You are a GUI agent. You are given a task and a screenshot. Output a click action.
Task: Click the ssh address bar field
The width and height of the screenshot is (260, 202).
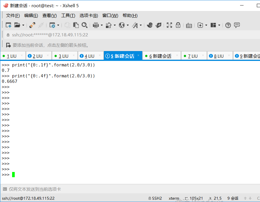pos(132,35)
